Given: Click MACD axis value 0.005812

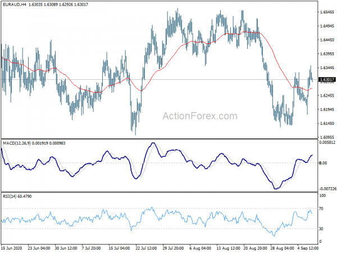Looking at the screenshot, I should [x=327, y=142].
